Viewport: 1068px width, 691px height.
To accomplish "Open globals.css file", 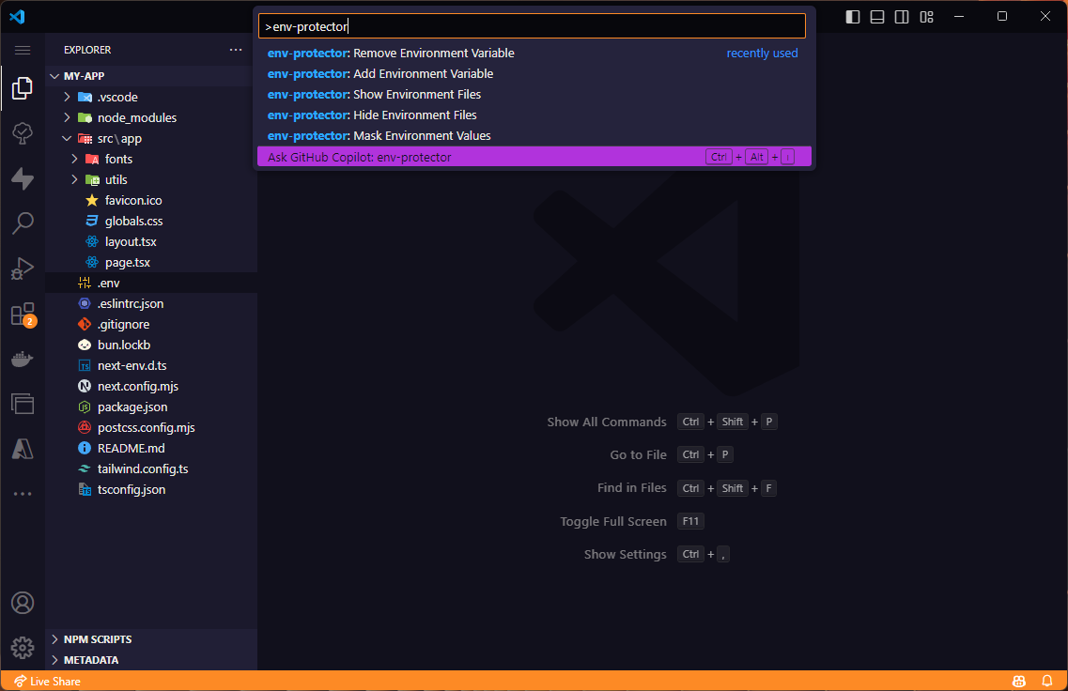I will [151, 222].
